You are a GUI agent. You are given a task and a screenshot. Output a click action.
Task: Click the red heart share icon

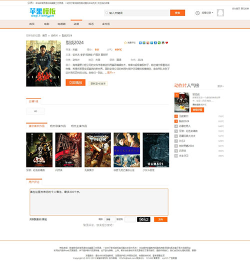(x=166, y=43)
